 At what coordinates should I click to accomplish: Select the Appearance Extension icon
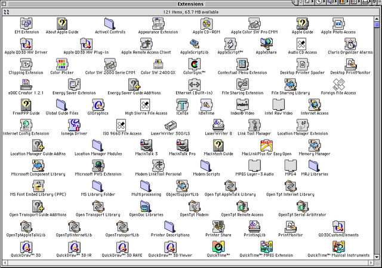tap(158, 23)
